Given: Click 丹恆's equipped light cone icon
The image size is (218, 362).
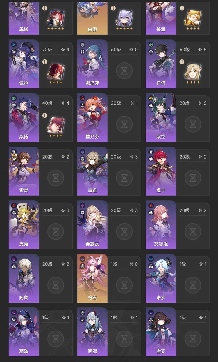Looking at the screenshot, I should tap(193, 71).
